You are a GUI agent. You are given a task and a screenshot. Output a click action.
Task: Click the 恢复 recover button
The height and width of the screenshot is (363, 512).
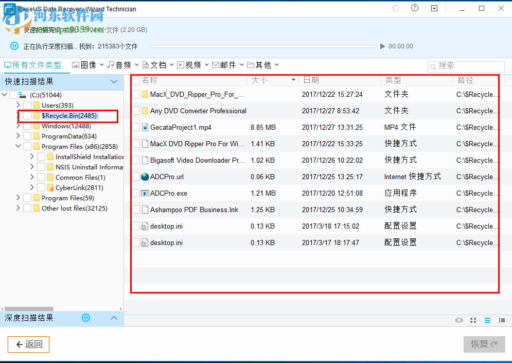(x=484, y=344)
